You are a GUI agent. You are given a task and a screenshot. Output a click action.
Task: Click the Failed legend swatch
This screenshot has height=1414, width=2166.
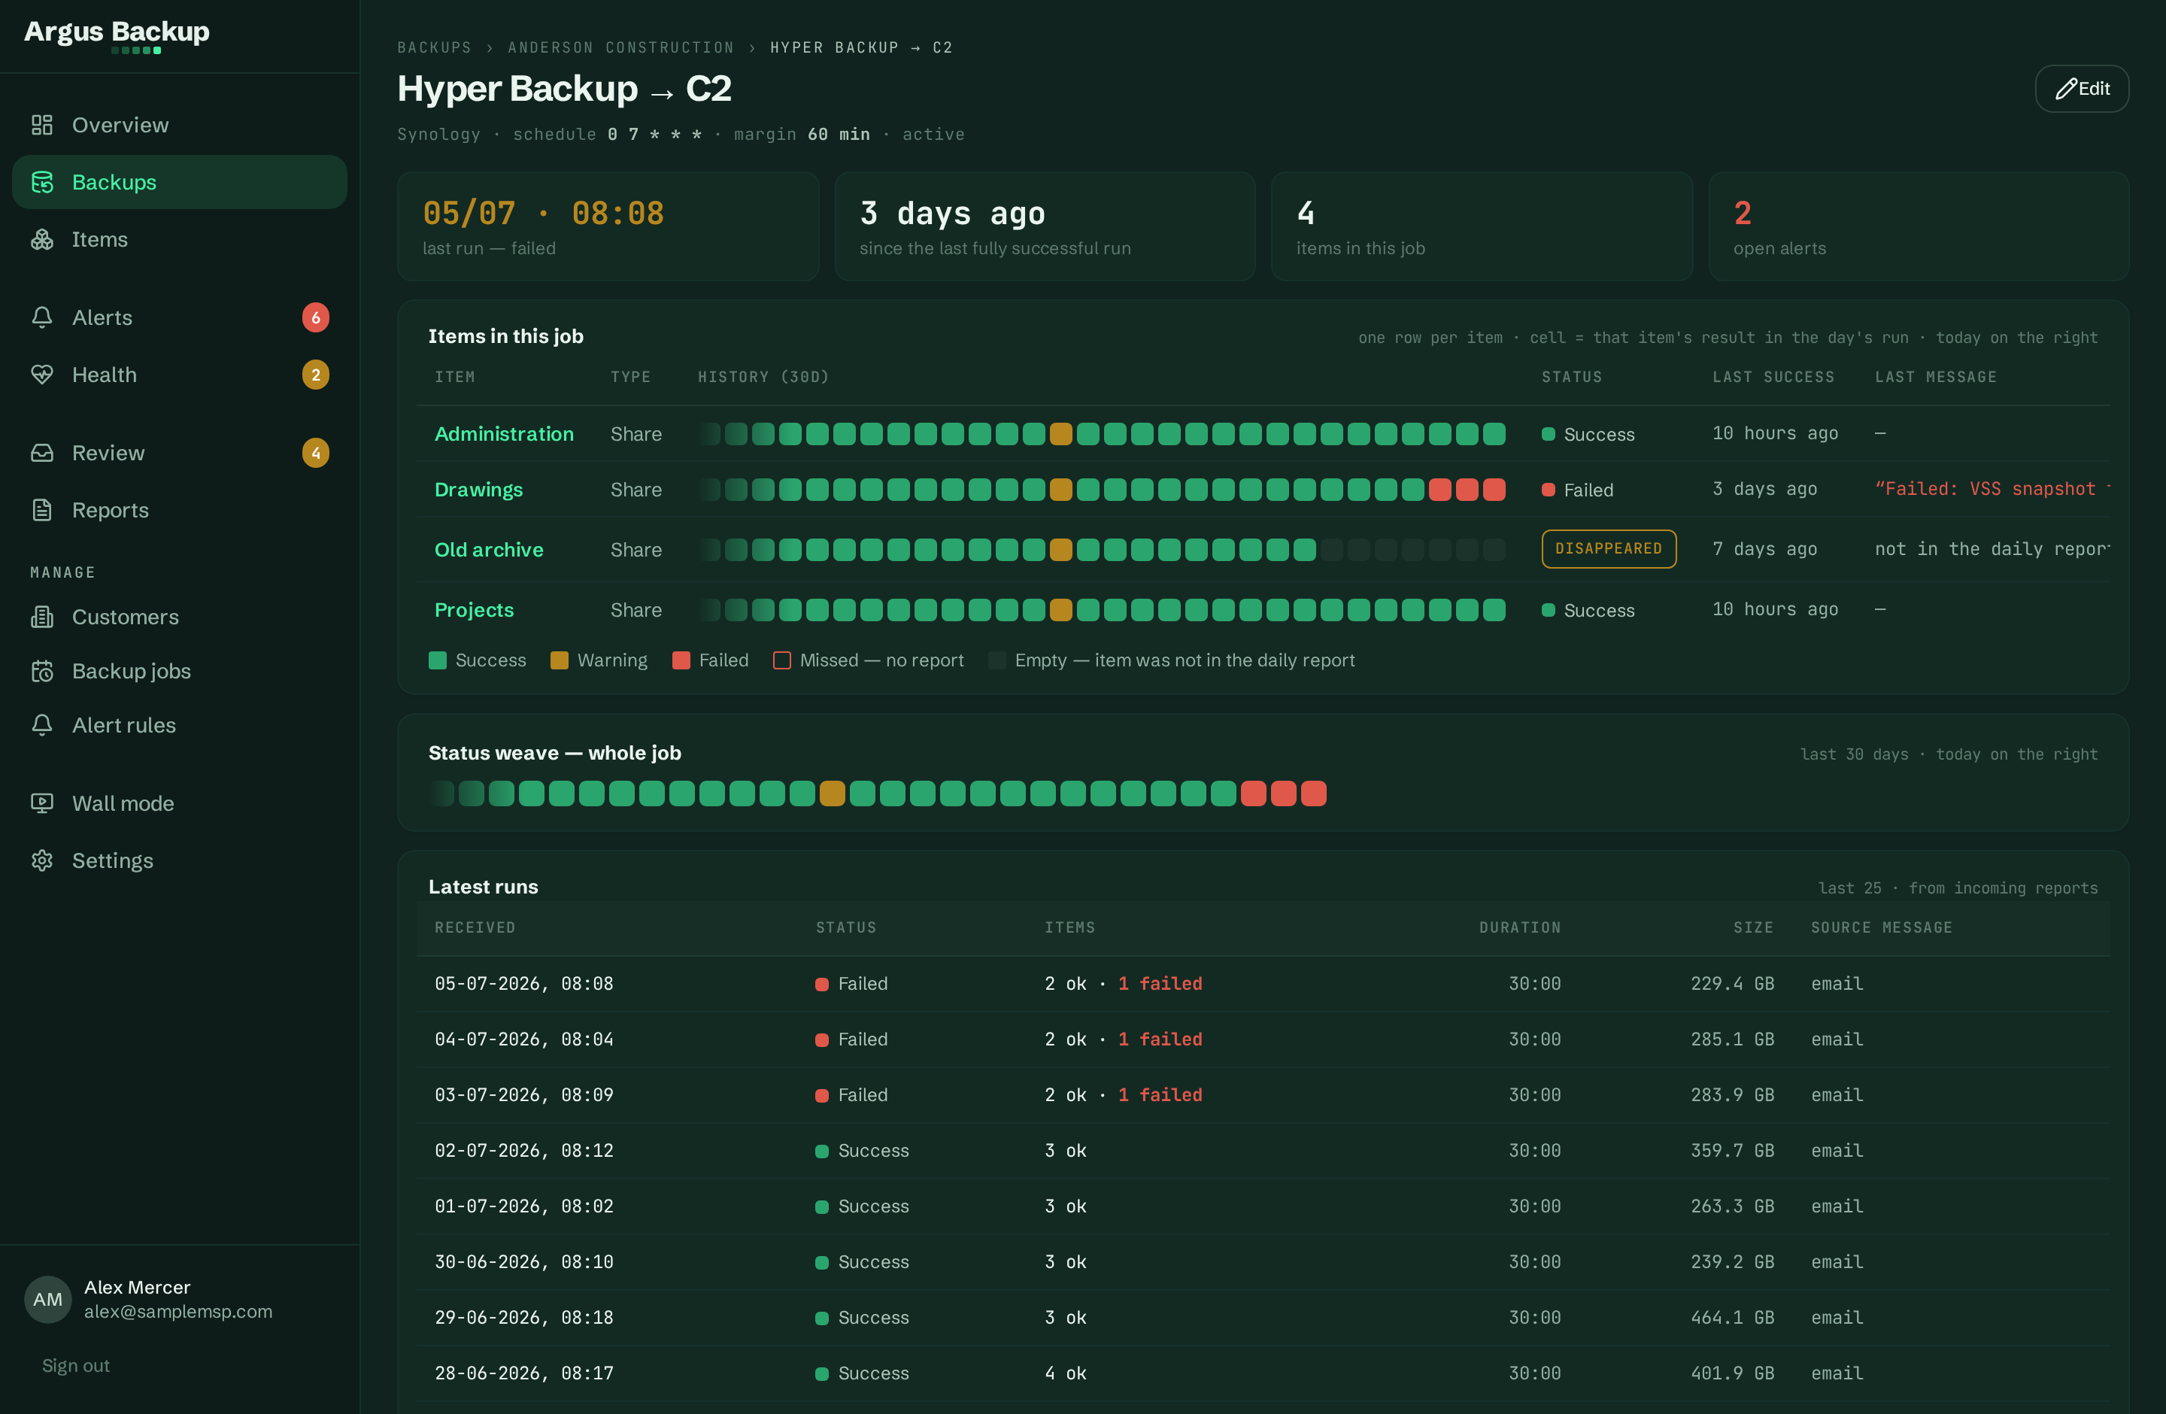pyautogui.click(x=681, y=660)
